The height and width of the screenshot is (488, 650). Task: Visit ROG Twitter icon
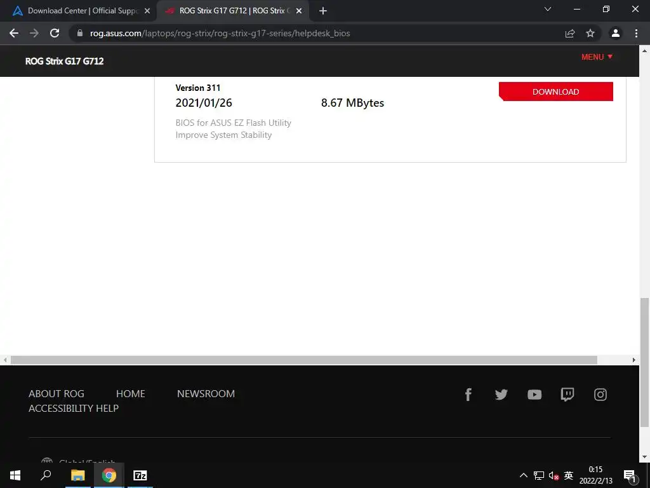tap(501, 394)
